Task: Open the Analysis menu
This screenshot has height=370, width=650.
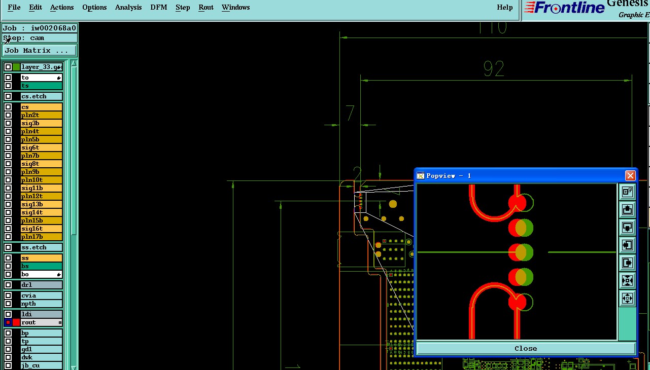Action: [128, 7]
